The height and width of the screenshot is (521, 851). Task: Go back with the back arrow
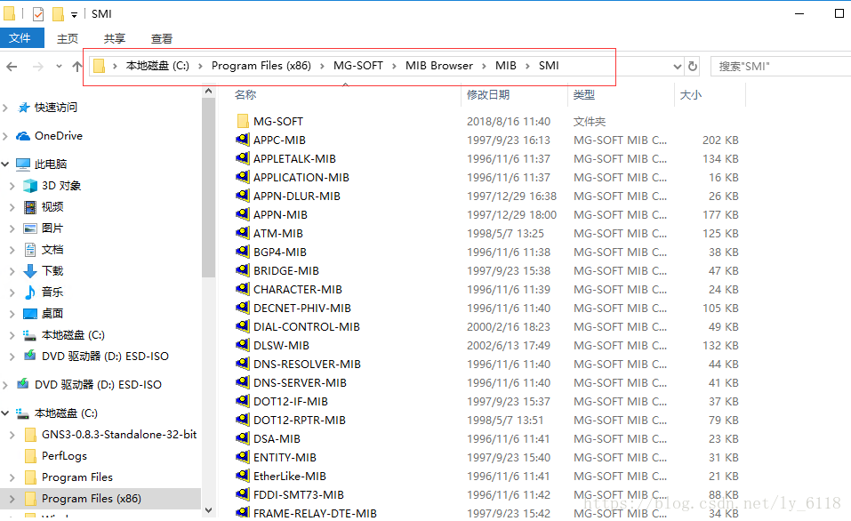coord(12,67)
